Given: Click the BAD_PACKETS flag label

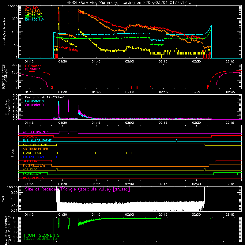Looking at the screenshot, I should tap(33, 178).
